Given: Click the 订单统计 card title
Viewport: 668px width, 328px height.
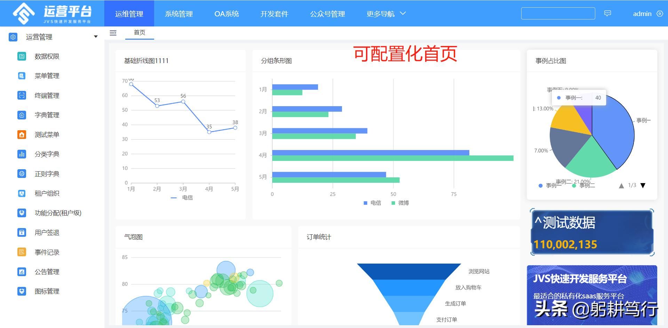Looking at the screenshot, I should [x=319, y=237].
